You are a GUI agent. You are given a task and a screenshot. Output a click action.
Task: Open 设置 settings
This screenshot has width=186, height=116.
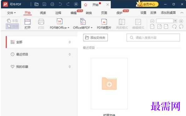coord(143,12)
